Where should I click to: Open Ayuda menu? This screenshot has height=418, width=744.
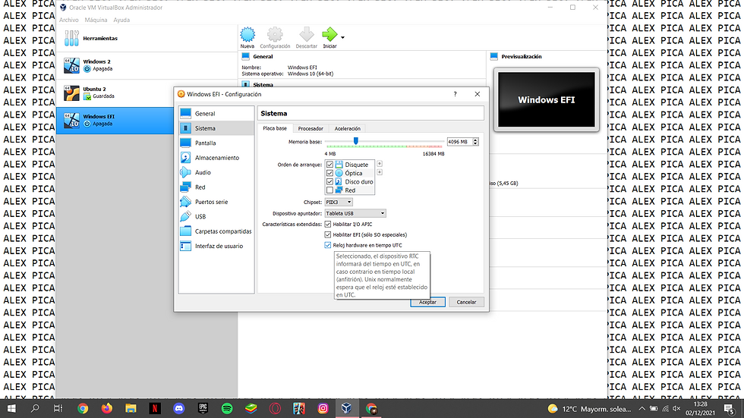pyautogui.click(x=121, y=20)
